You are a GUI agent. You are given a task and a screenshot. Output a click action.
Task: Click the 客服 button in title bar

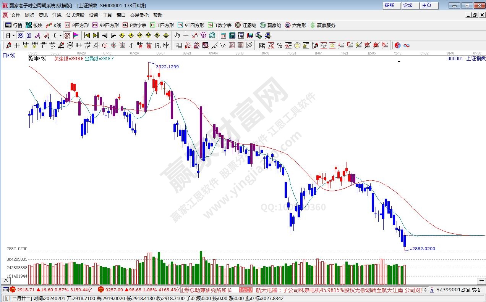[389, 5]
